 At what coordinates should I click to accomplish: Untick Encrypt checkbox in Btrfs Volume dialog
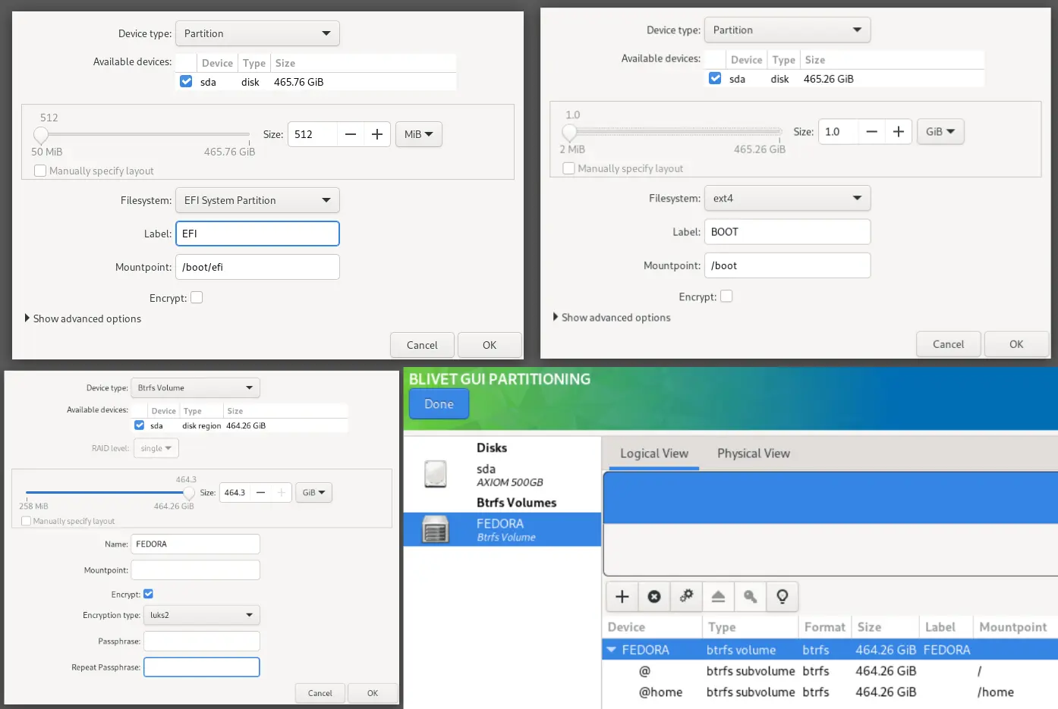(149, 594)
